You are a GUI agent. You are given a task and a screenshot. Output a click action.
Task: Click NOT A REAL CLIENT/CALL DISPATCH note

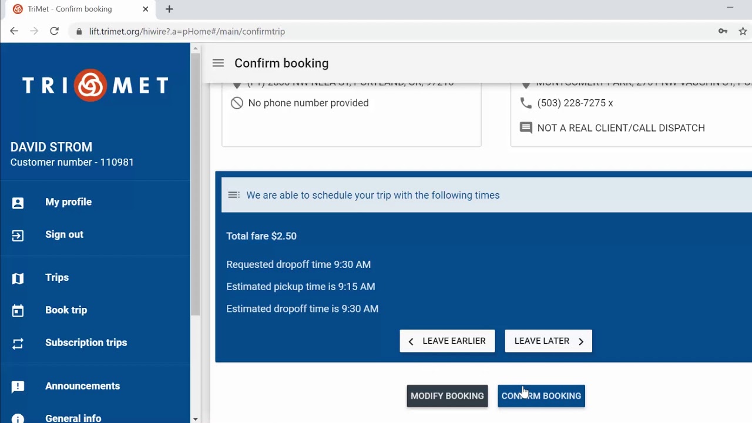click(621, 128)
